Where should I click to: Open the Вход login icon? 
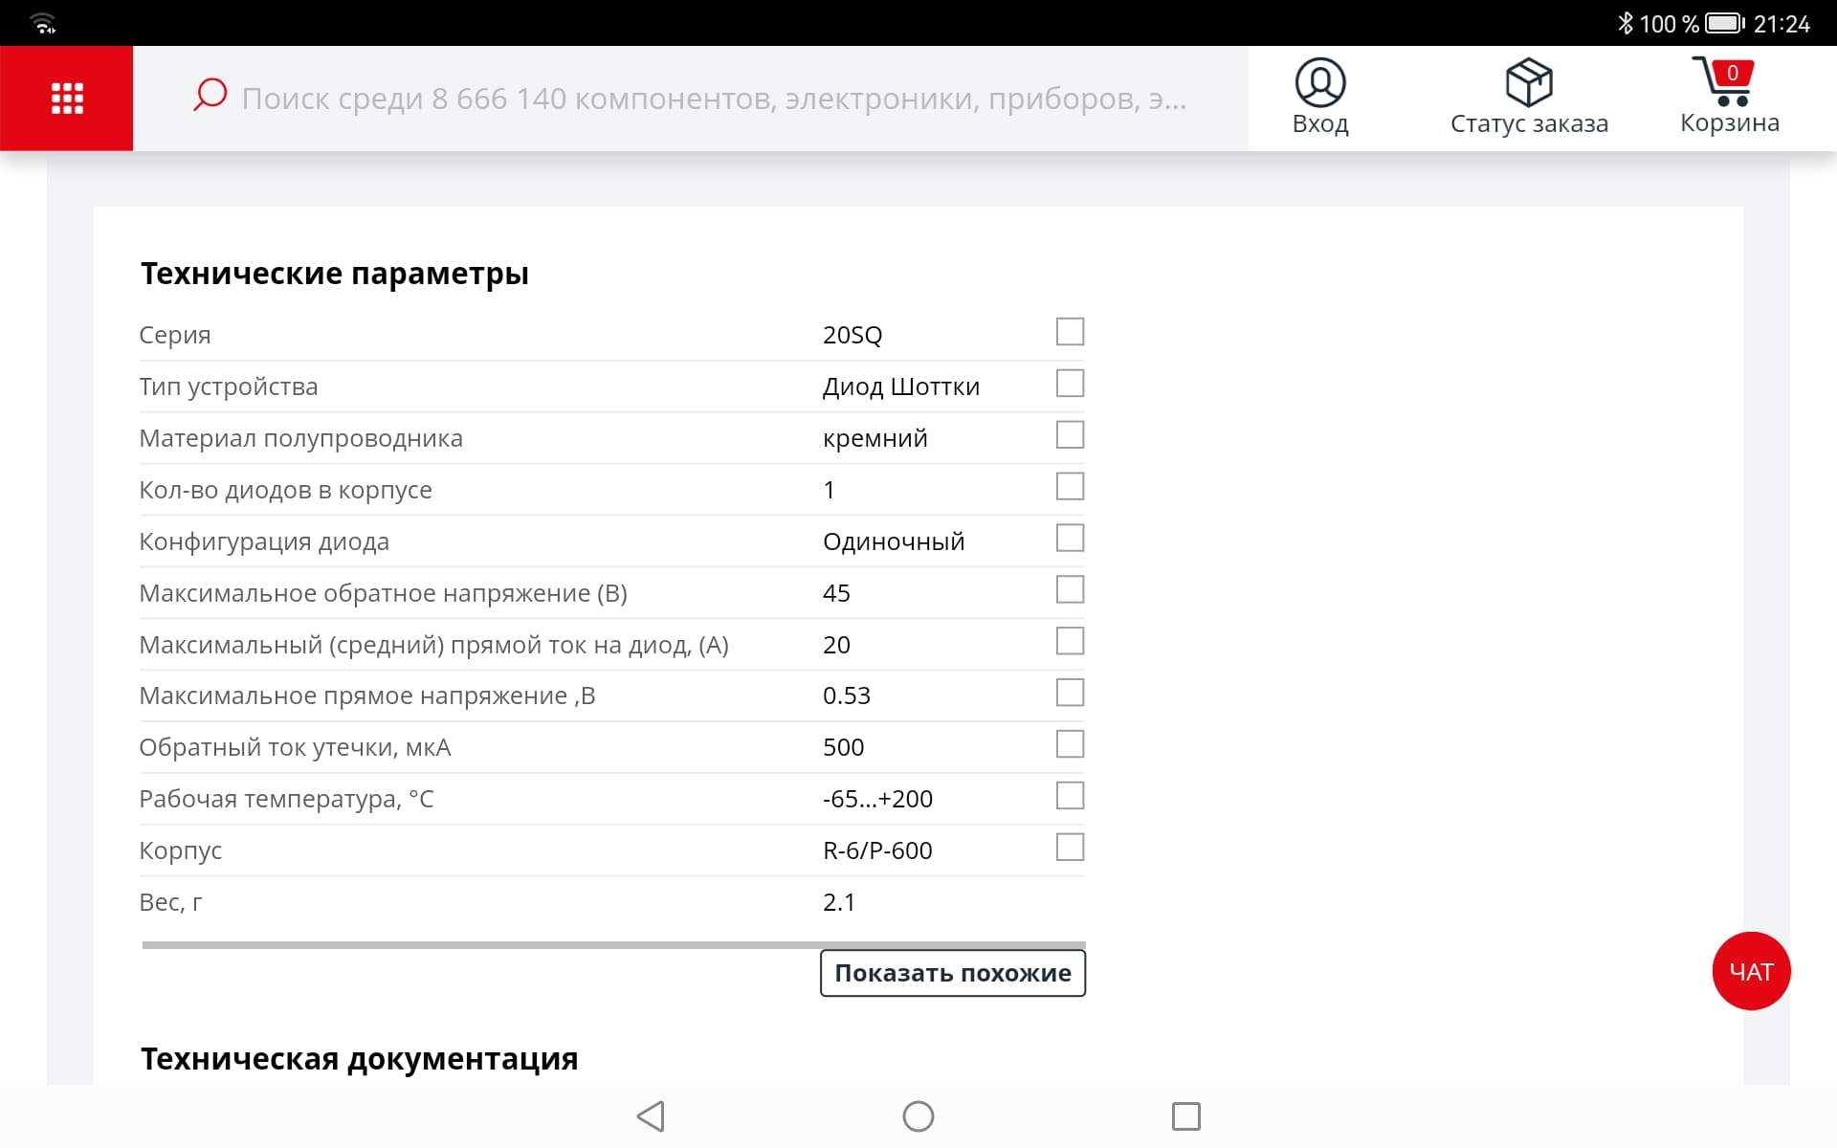pos(1320,83)
